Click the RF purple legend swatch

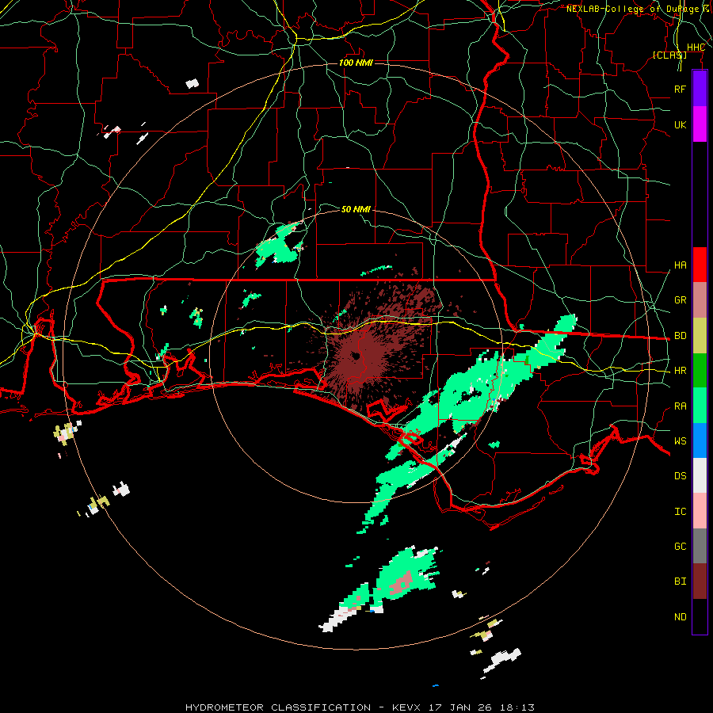coord(700,89)
